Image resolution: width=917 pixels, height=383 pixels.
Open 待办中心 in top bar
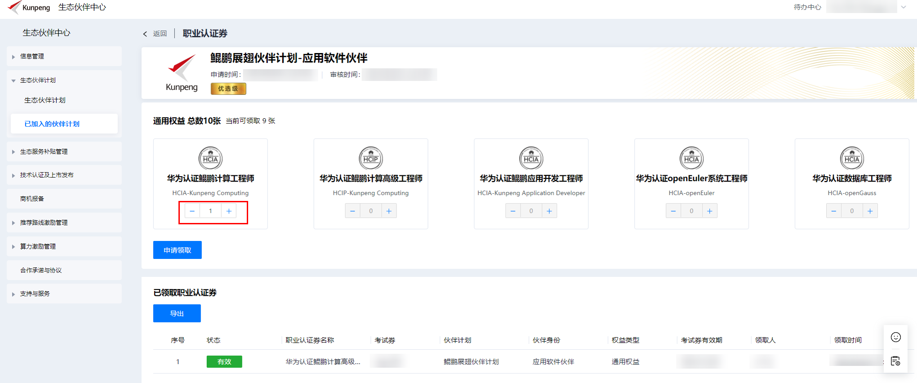coord(807,7)
